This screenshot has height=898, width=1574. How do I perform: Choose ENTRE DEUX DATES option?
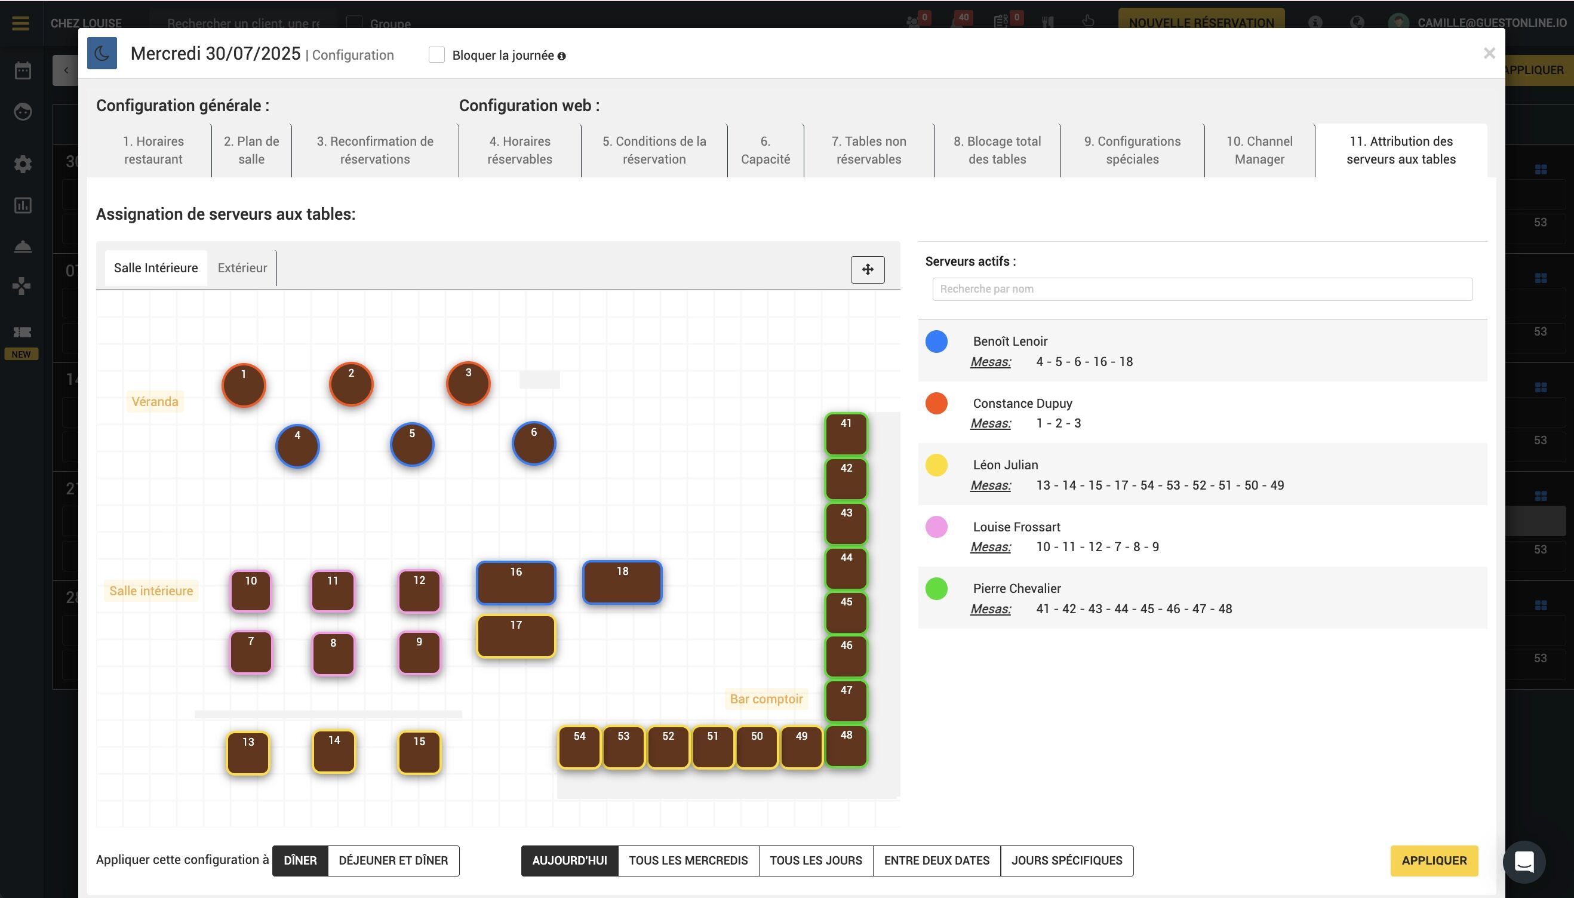[936, 860]
